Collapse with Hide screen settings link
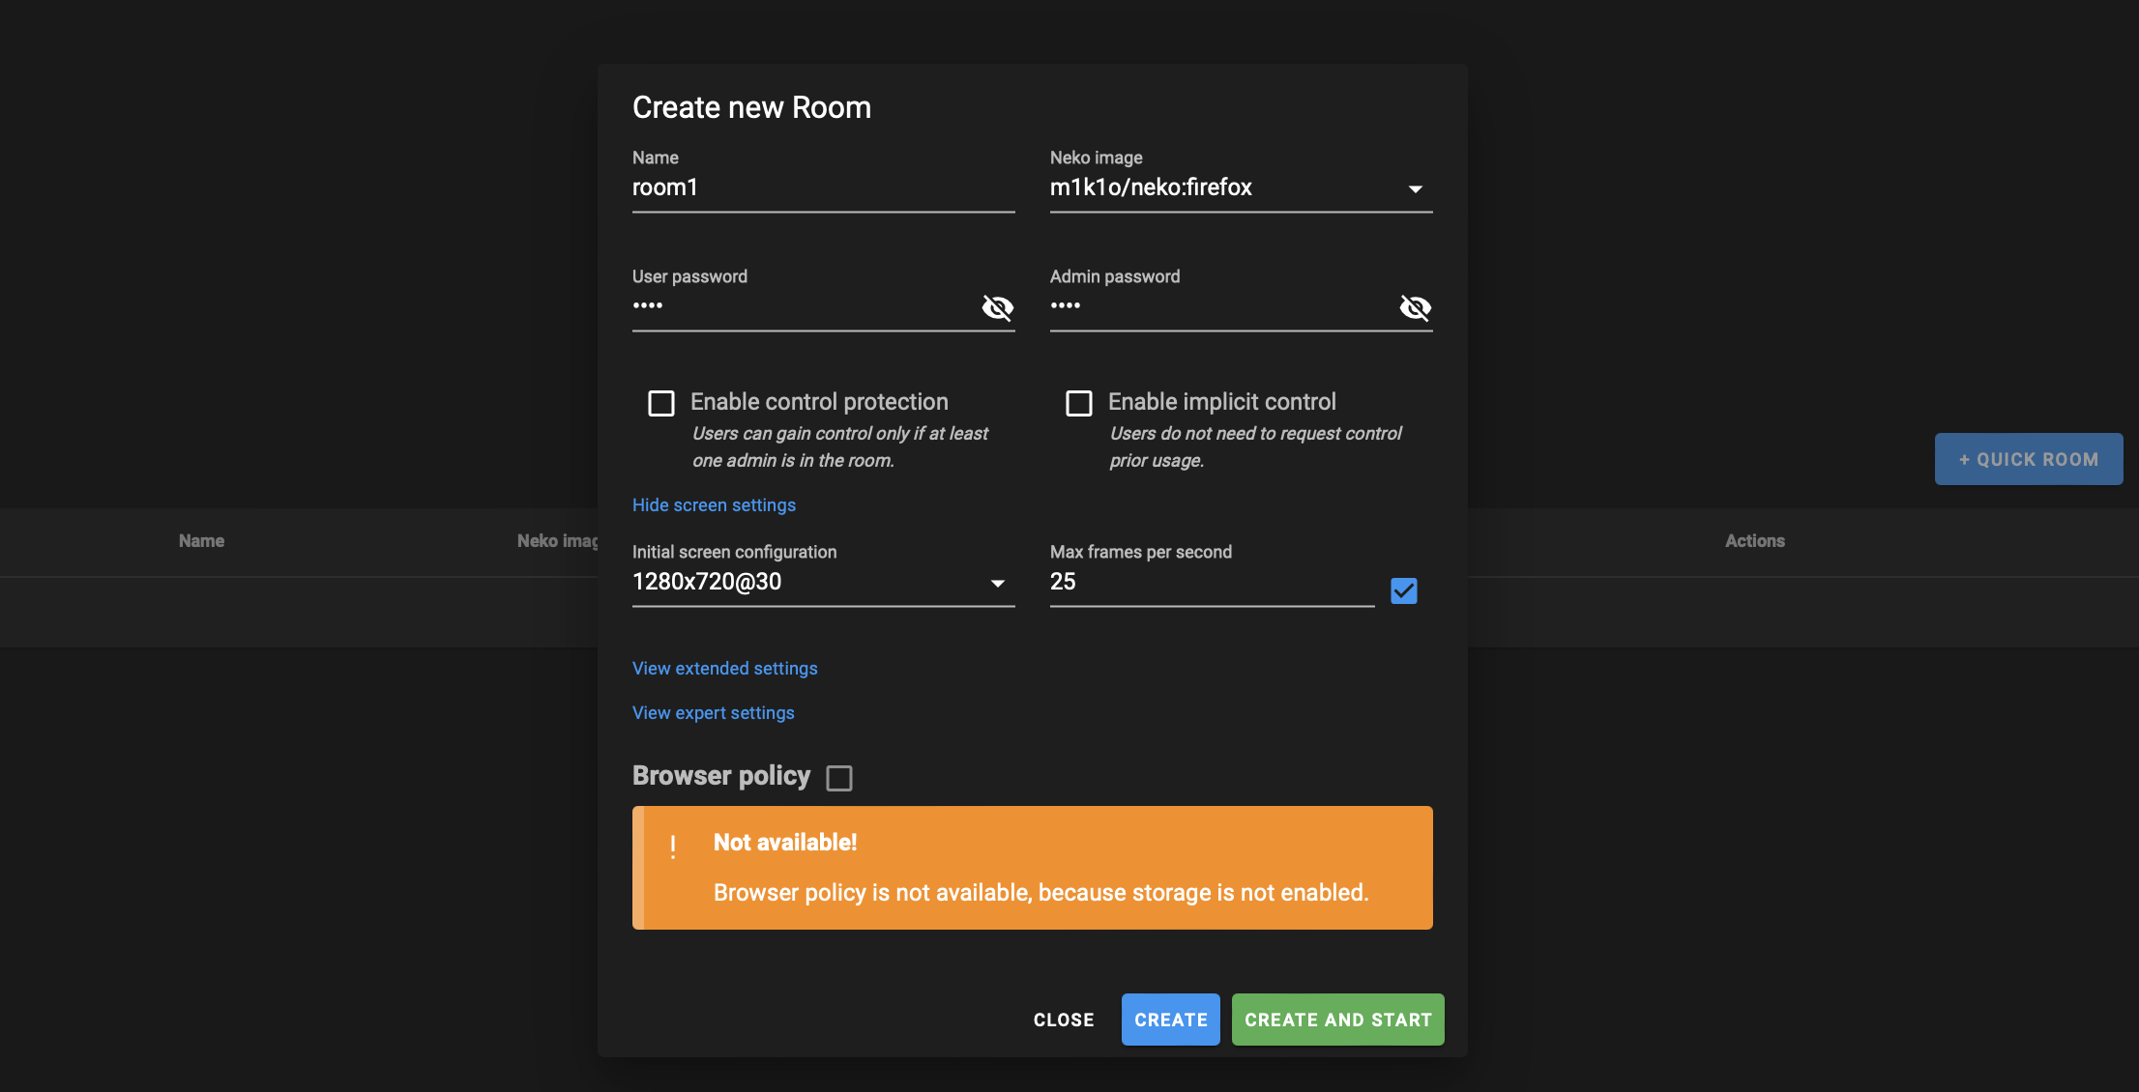The image size is (2139, 1092). (x=714, y=505)
